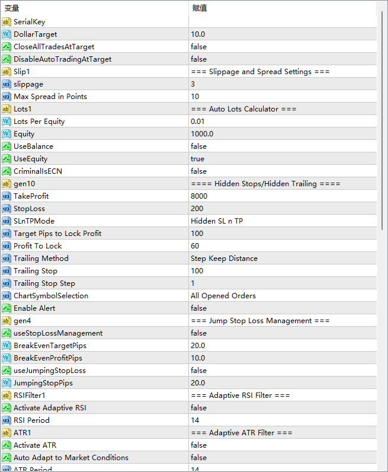
Task: Click the bool icon beside CloseAllTradesAtTarget
Action: [7, 47]
